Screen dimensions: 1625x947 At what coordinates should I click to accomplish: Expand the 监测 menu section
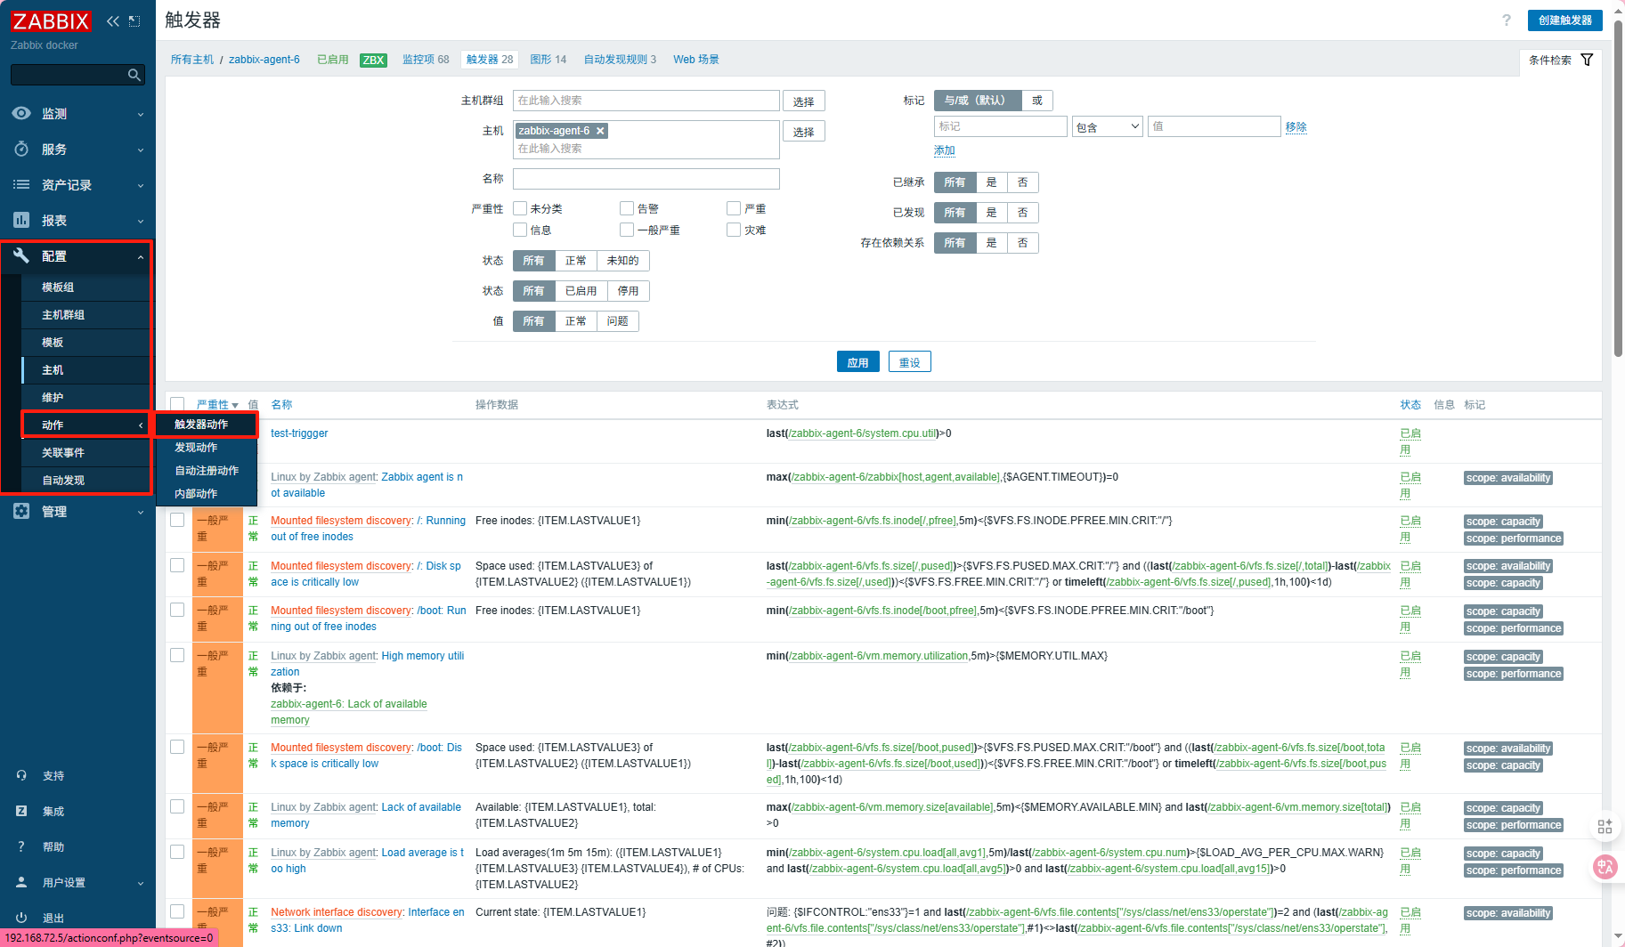point(141,114)
